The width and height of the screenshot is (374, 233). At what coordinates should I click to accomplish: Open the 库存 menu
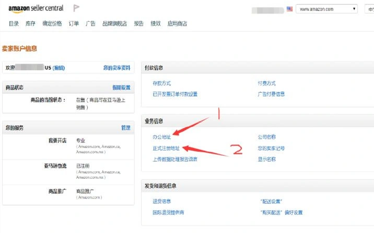30,23
